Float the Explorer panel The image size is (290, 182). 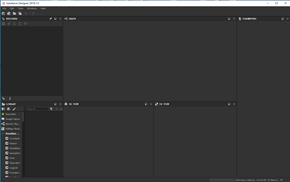click(55, 19)
